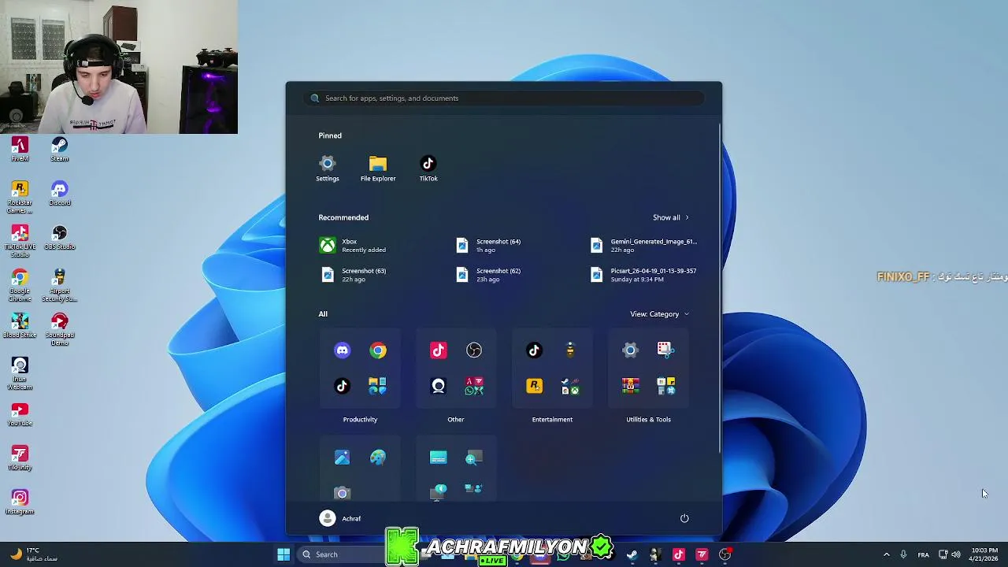Click the taskbar Search box
Viewport: 1008px width, 567px height.
coord(343,554)
